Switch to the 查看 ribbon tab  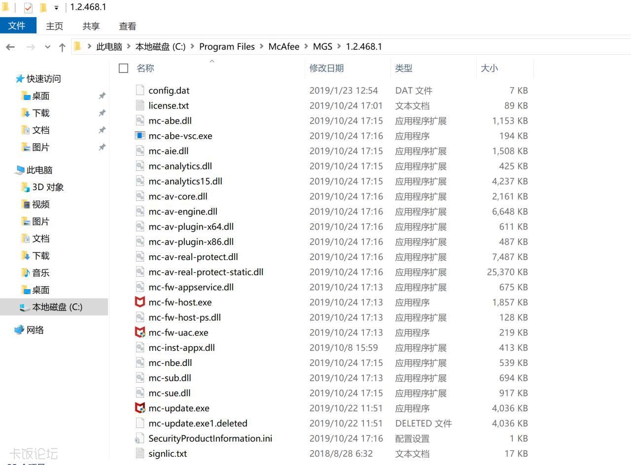coord(127,26)
